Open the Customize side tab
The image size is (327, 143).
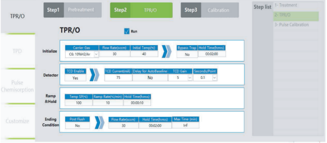point(17,121)
